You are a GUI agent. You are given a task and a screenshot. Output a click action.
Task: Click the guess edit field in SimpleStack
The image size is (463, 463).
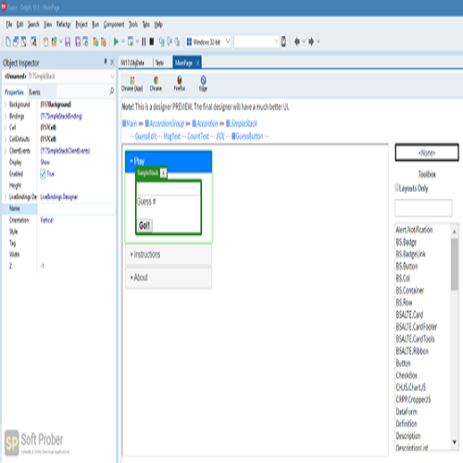[x=169, y=189]
